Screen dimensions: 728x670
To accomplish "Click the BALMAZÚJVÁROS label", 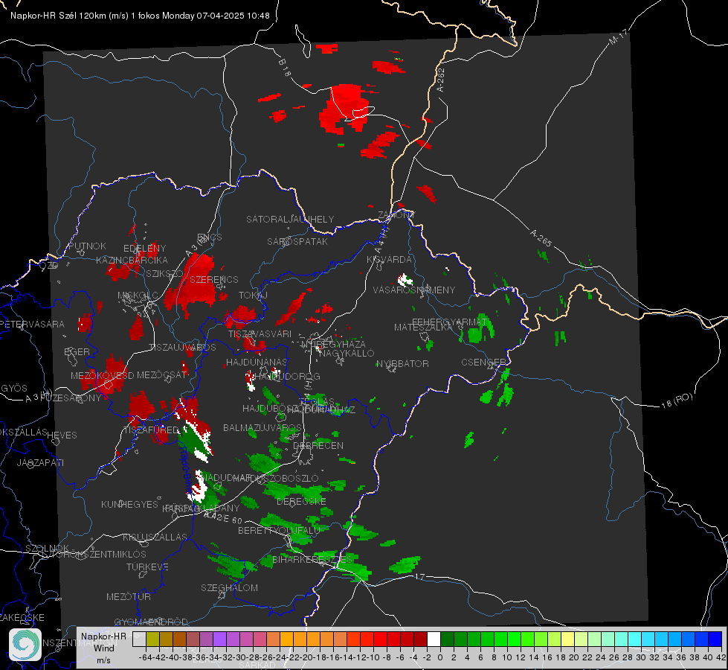I will [262, 427].
